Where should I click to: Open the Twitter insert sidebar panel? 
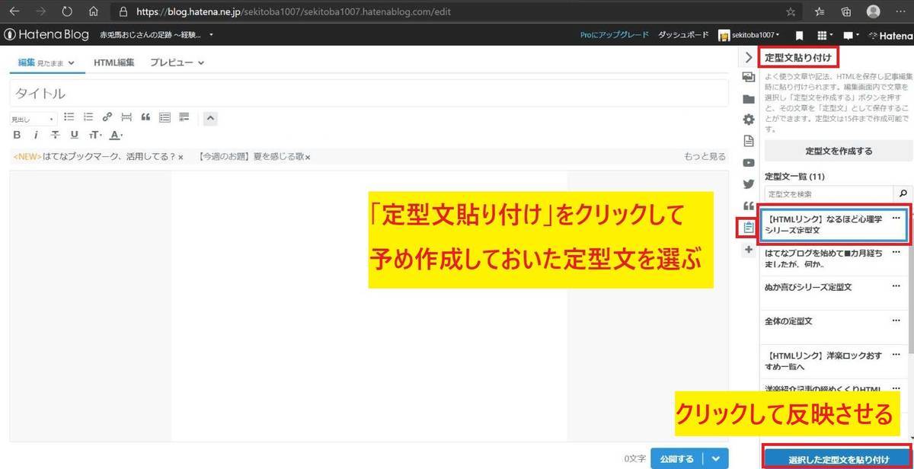(x=748, y=183)
